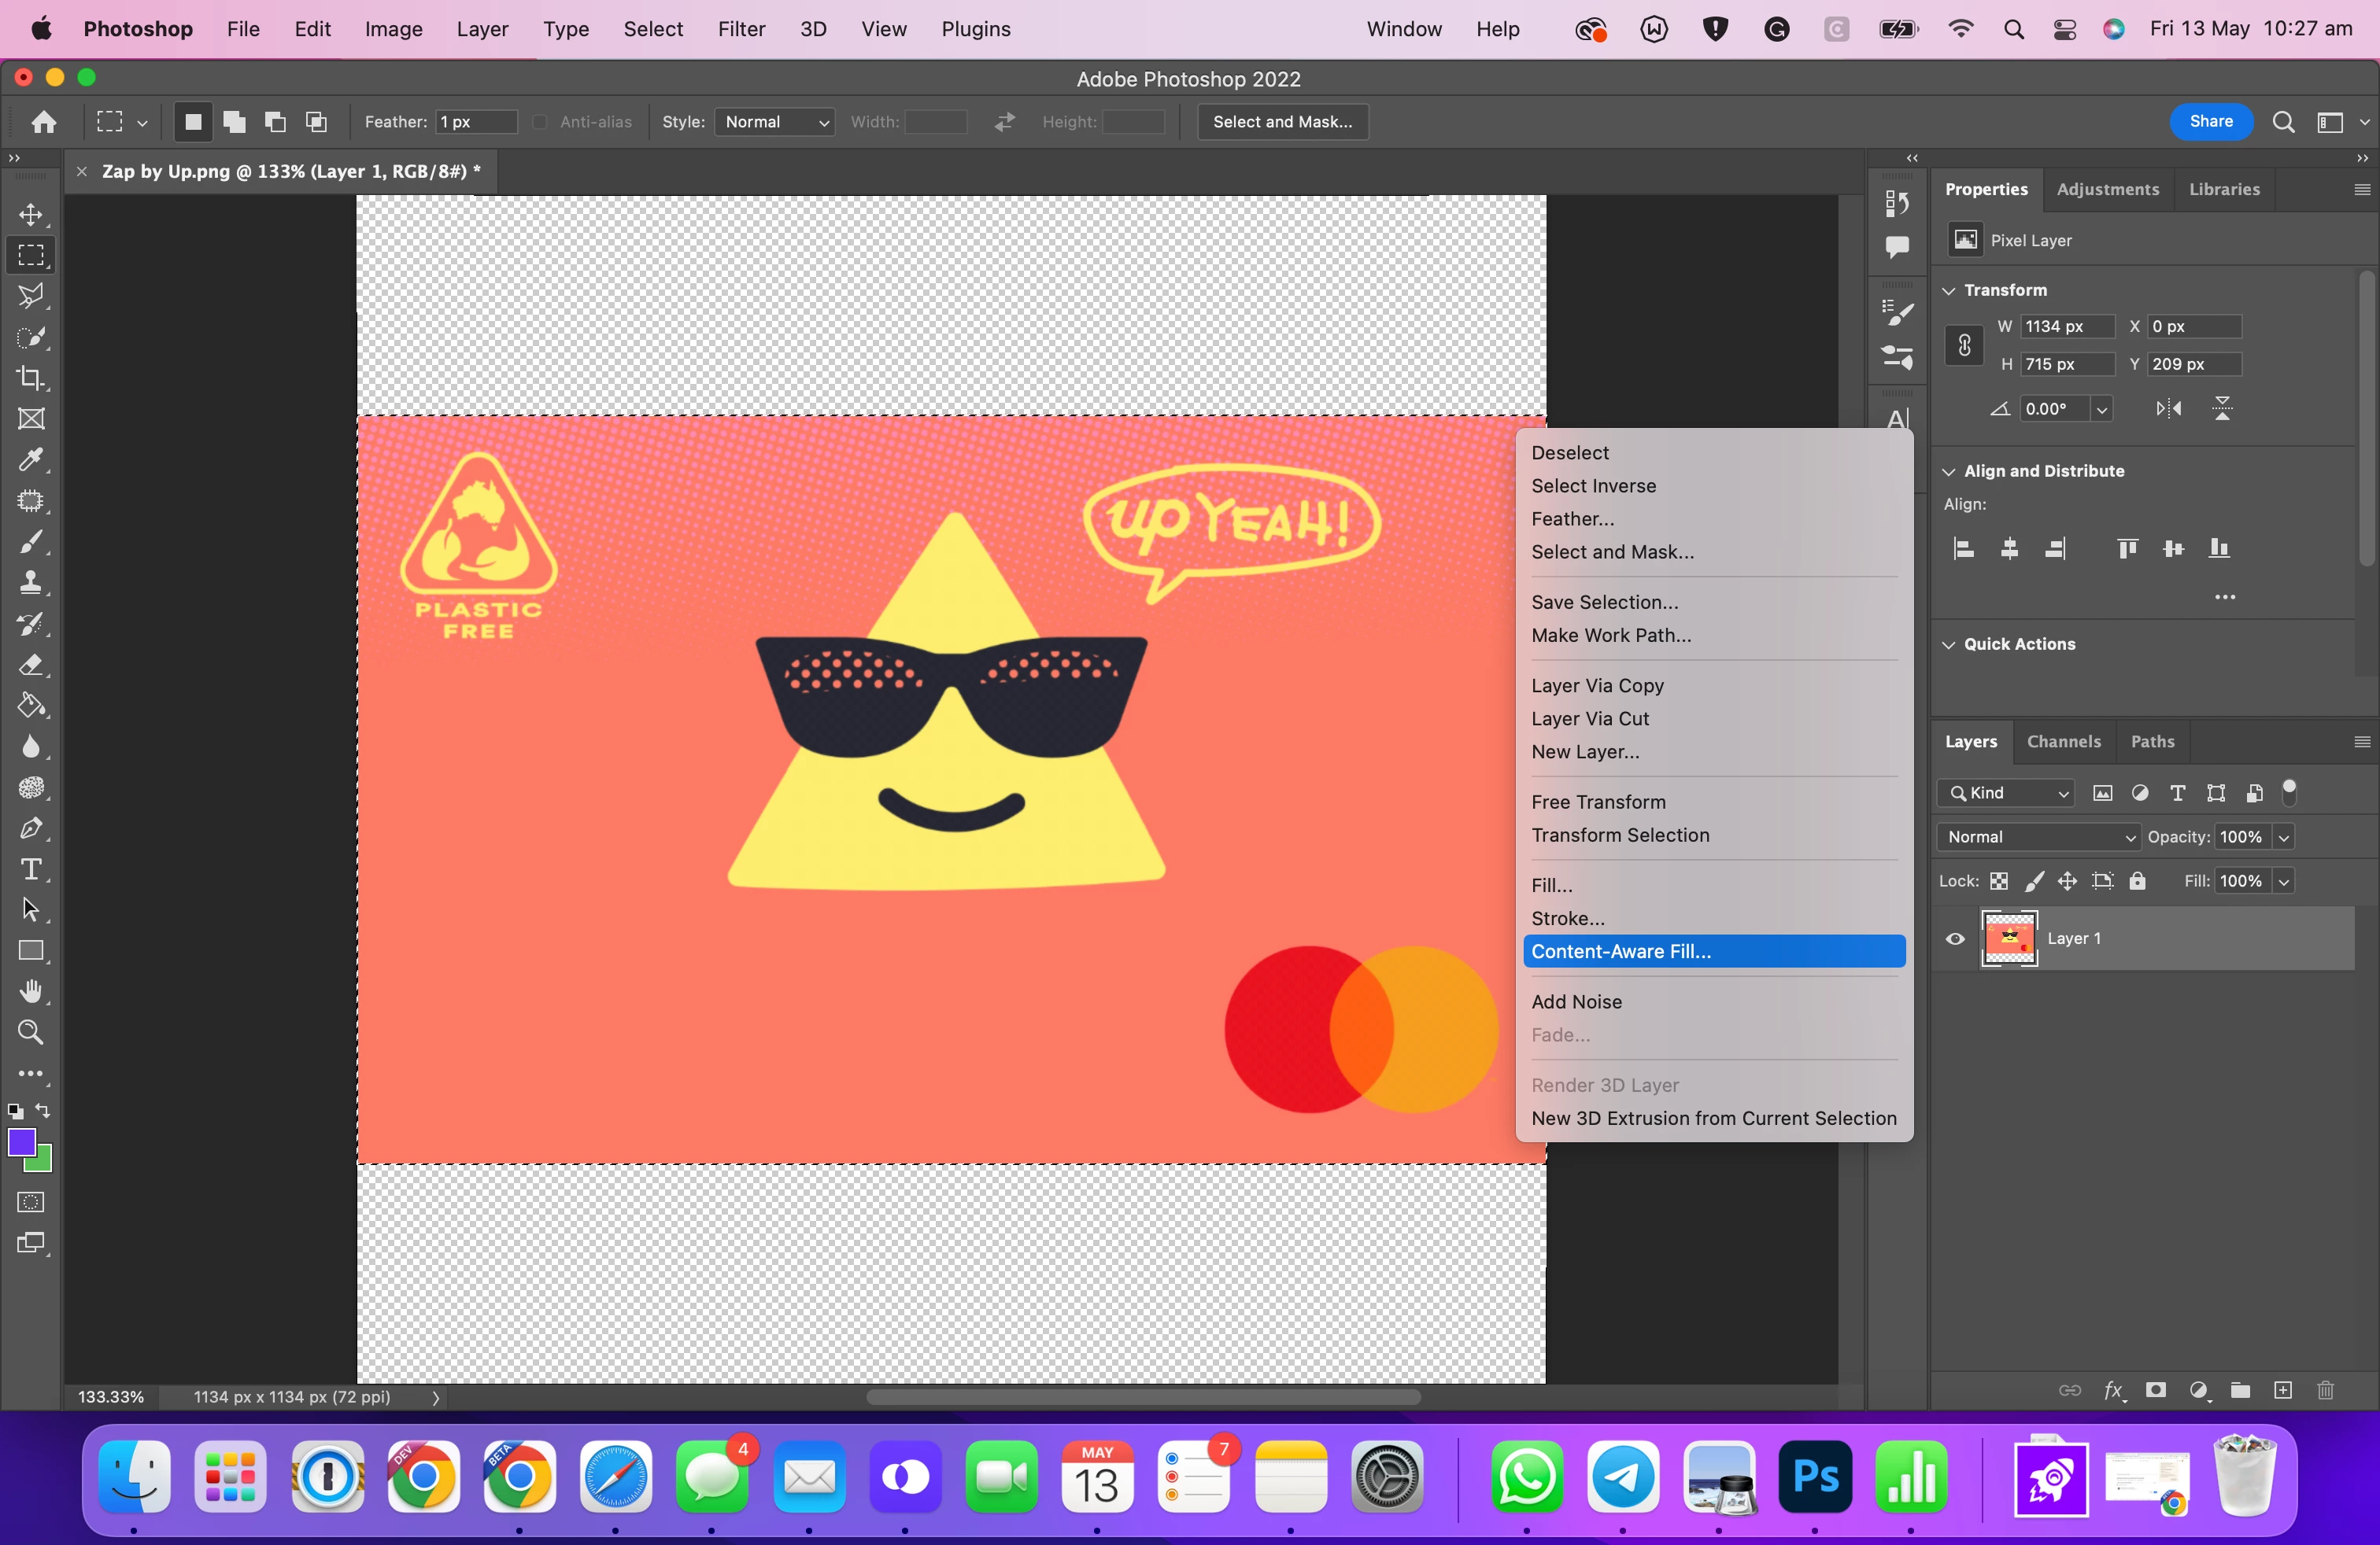Screen dimensions: 2380x1545
Task: Select the Eraser tool
Action: [x=31, y=665]
